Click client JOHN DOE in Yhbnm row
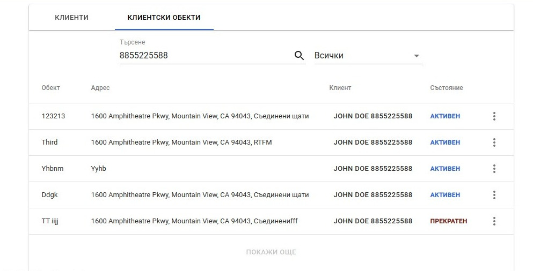The image size is (533, 271). 373,169
